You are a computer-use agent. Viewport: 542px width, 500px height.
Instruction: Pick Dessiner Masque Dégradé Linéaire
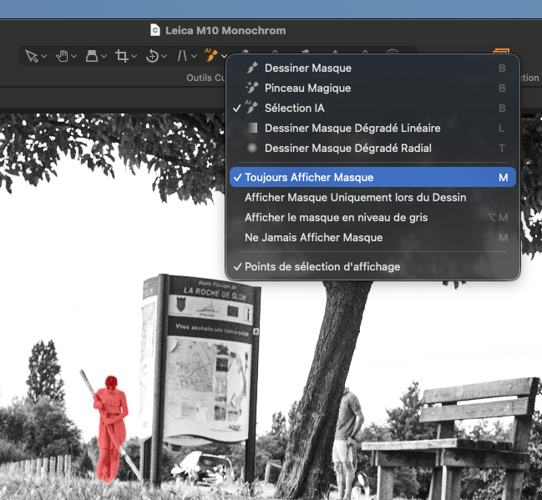click(x=352, y=129)
